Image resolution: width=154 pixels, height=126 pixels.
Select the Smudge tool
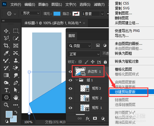(16, 75)
